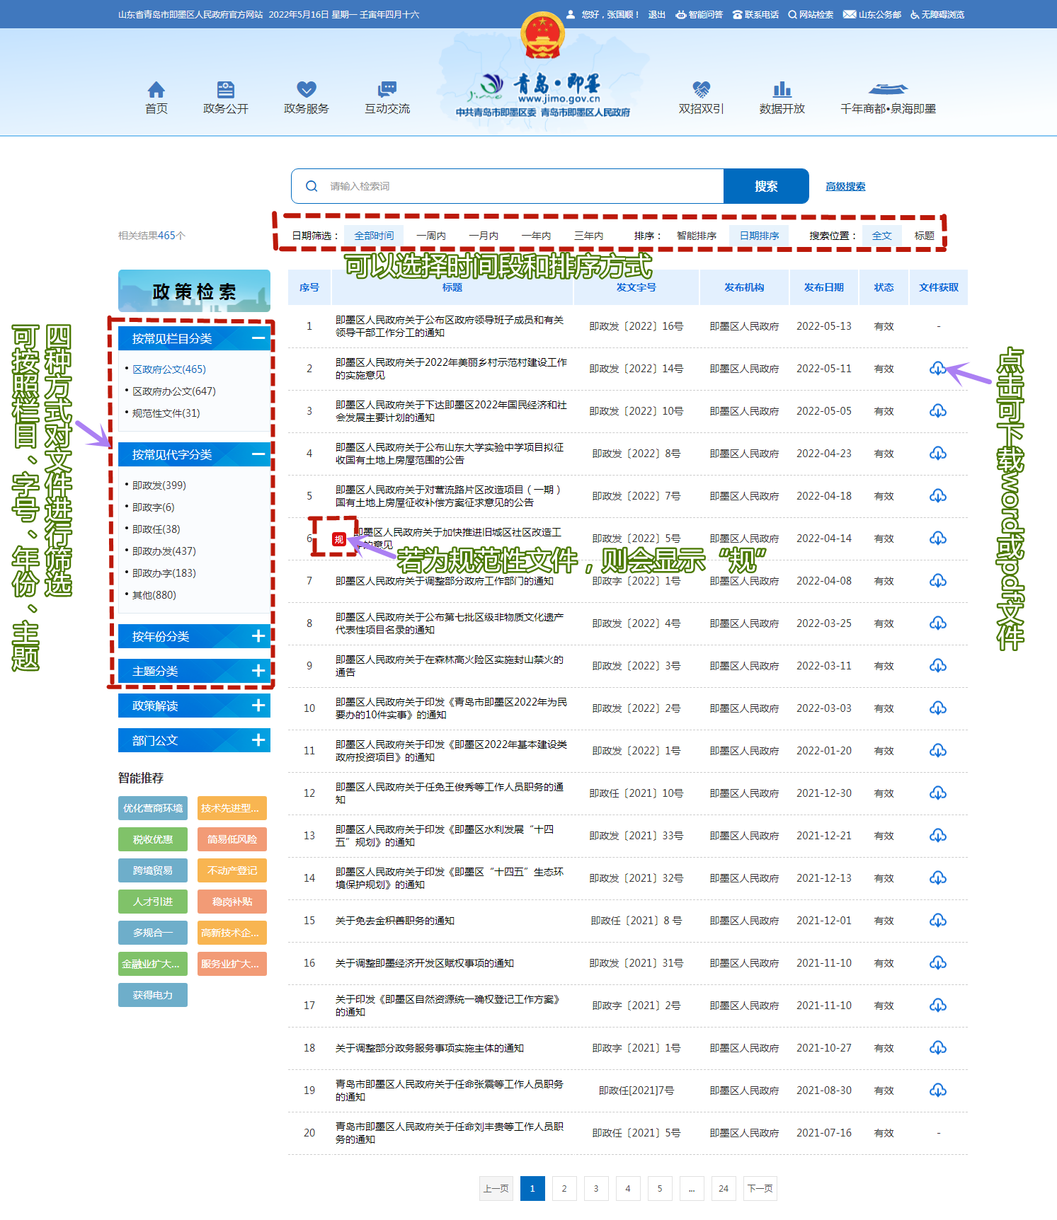Open the 数据开放 bar chart icon

[782, 90]
